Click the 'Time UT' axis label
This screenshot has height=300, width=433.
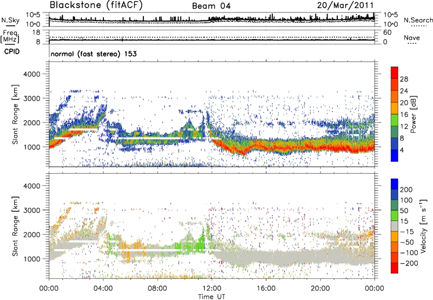(x=212, y=297)
